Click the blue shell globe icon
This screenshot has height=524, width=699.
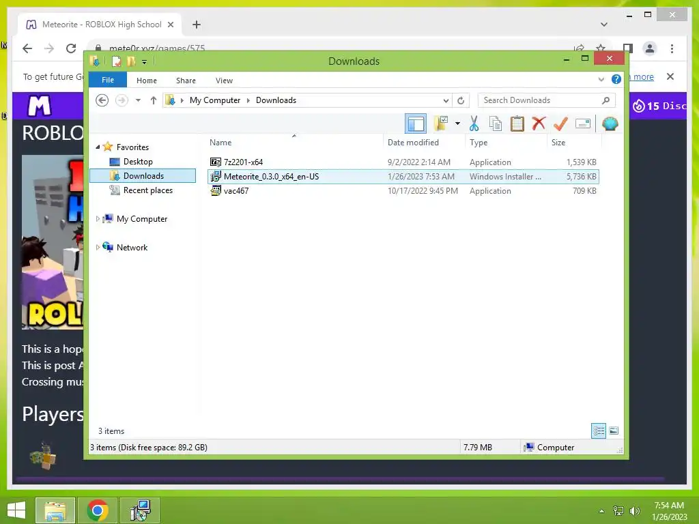coord(610,123)
